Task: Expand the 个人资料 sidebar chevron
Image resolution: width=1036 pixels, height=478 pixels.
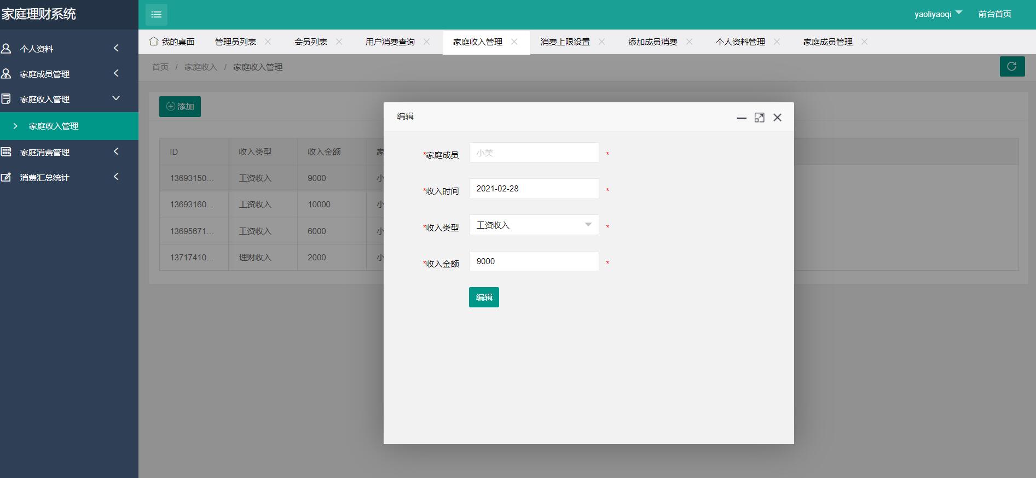Action: point(116,48)
